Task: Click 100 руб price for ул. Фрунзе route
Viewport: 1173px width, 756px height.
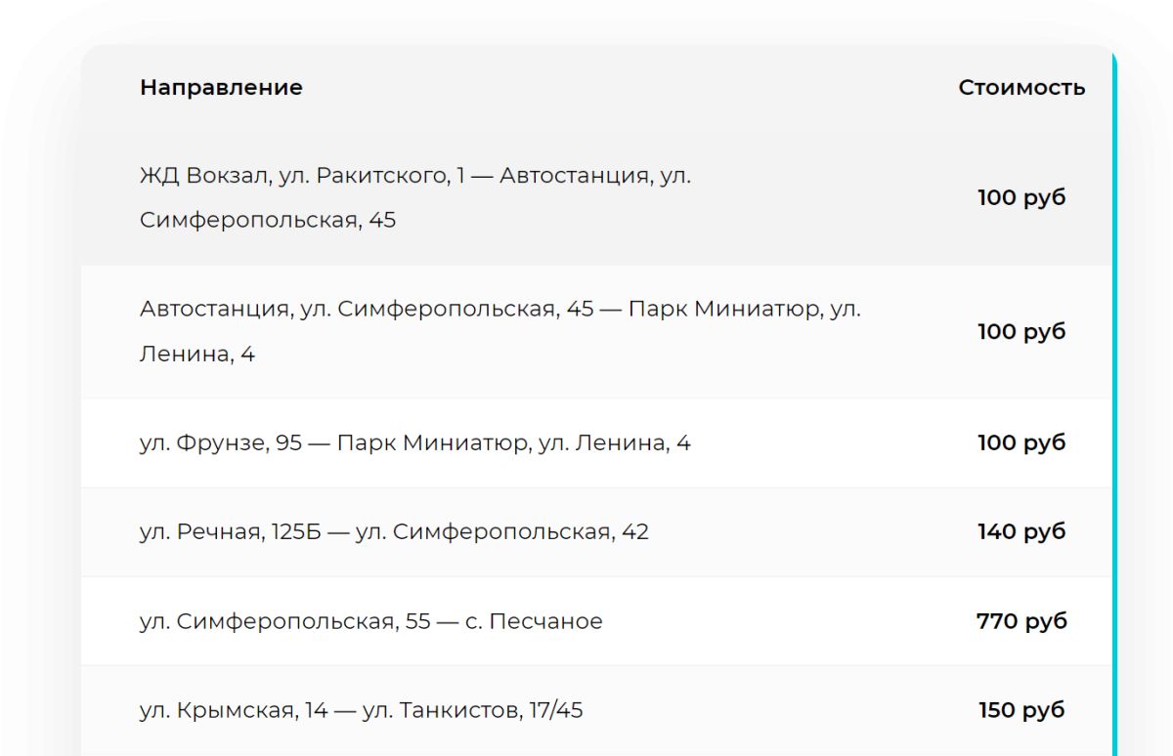Action: (x=1021, y=443)
